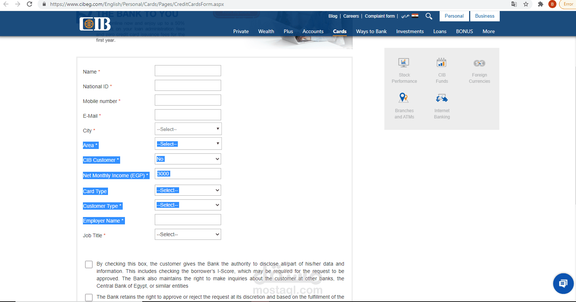Click the Stock Performance label
576x302 pixels.
[x=404, y=78]
